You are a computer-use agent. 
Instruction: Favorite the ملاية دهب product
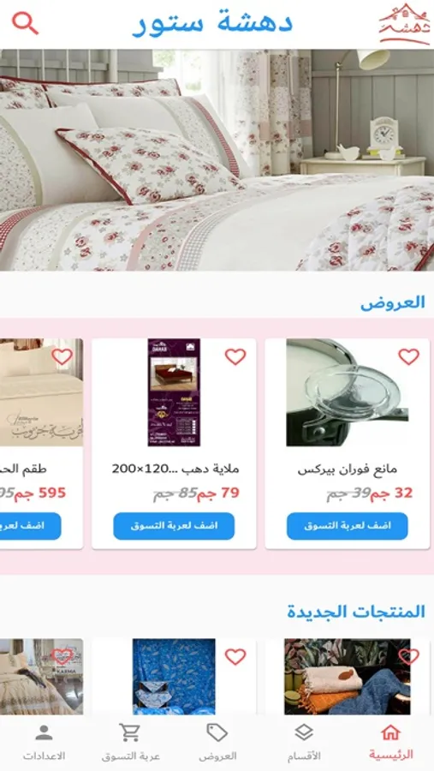coord(235,356)
